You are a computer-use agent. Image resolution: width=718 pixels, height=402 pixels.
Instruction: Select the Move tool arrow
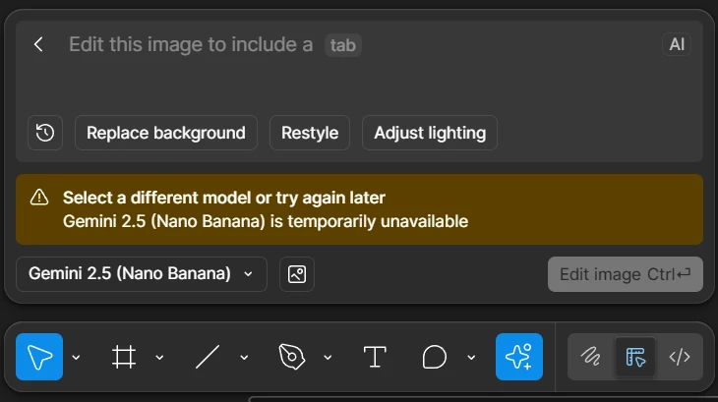click(39, 357)
